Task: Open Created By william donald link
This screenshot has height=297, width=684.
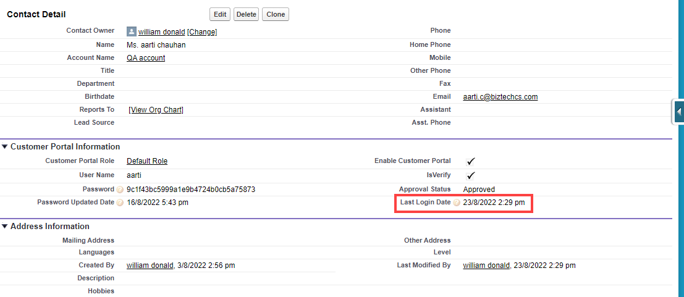Action: click(151, 266)
